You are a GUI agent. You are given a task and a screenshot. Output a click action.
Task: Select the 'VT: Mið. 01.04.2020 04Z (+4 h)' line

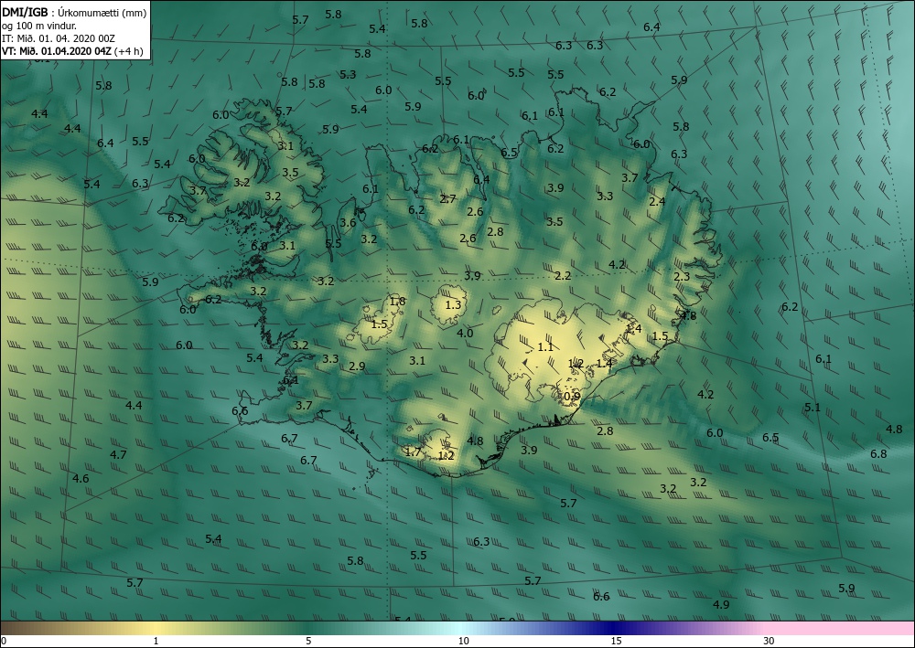click(x=72, y=50)
